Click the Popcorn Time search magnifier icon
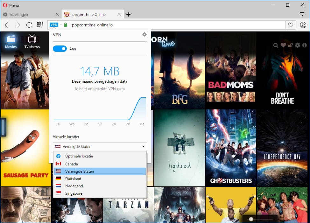The image size is (310, 223). 276,45
